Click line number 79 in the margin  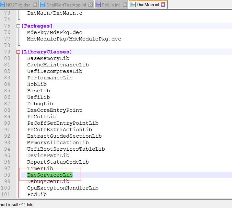(x=7, y=52)
